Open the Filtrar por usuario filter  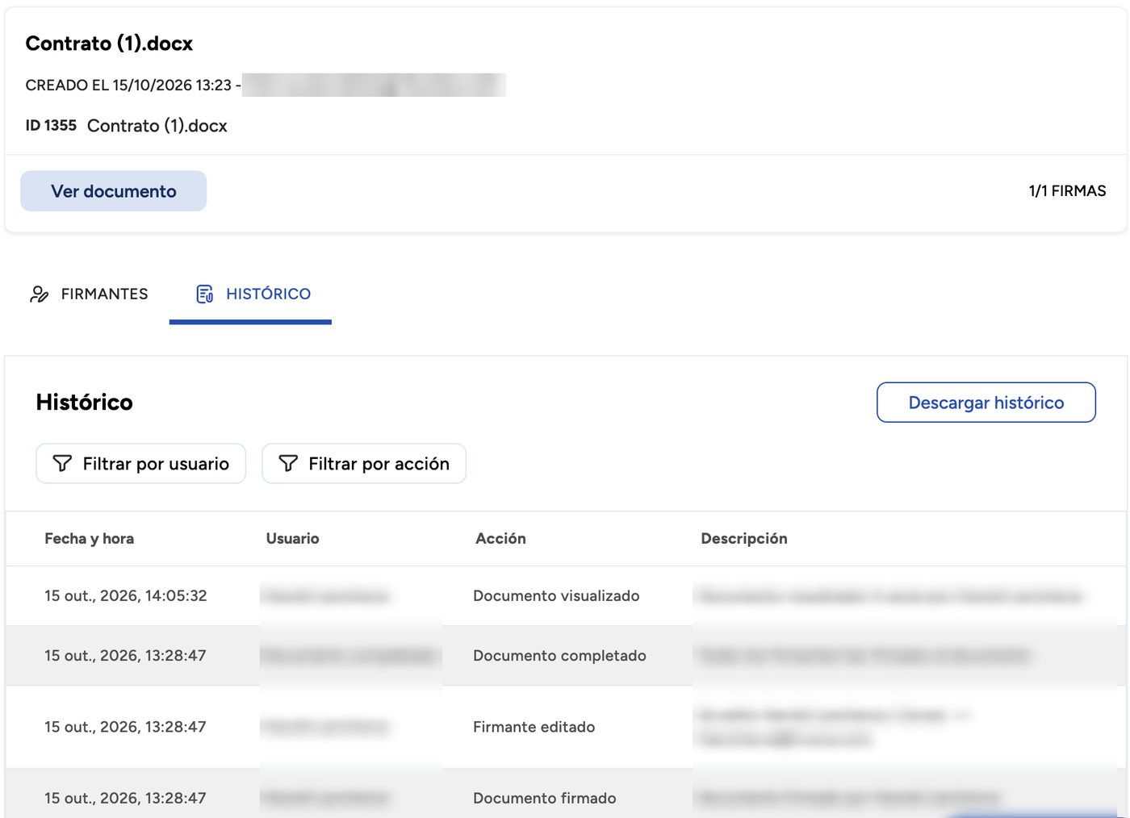point(141,464)
